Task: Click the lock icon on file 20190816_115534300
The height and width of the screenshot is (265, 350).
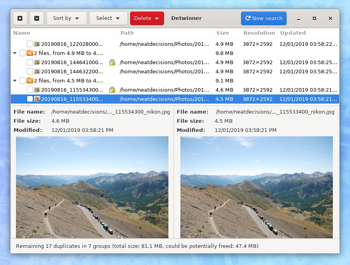Action: [112, 90]
